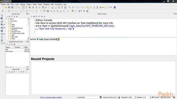The height and width of the screenshot is (99, 177).
Task: Click the Add Raster Layer icon in left sidebar
Action: (2, 18)
